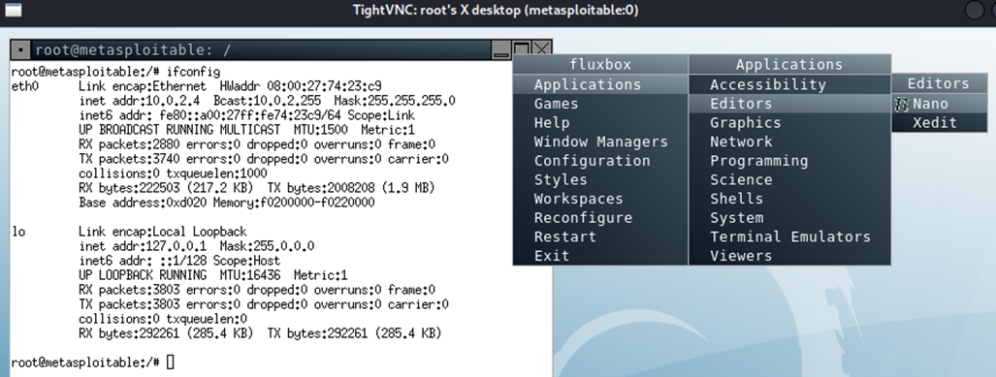Open Terminal Emulators category
Viewport: 996px width, 377px height.
click(x=789, y=236)
